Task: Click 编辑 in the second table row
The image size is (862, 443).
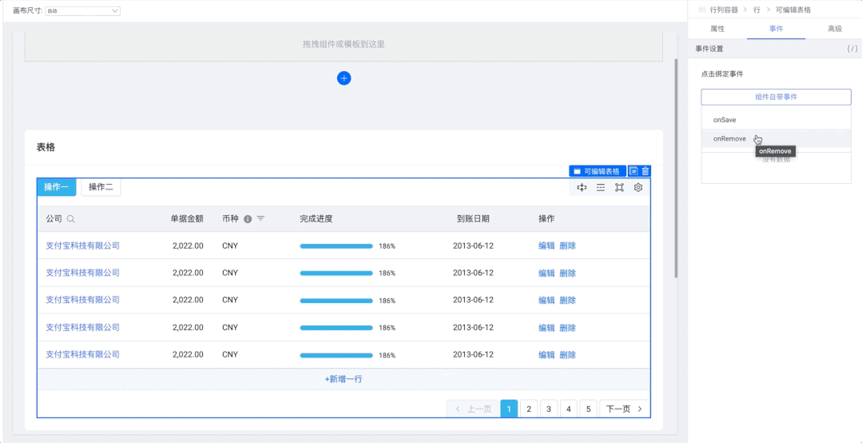Action: [x=546, y=273]
